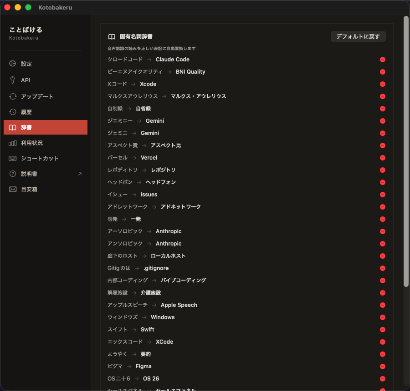Screen dimensions: 410x391
Task: Switch to the 利用状況 section
Action: 32,143
